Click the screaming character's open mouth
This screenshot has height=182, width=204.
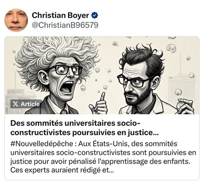pyautogui.click(x=67, y=88)
